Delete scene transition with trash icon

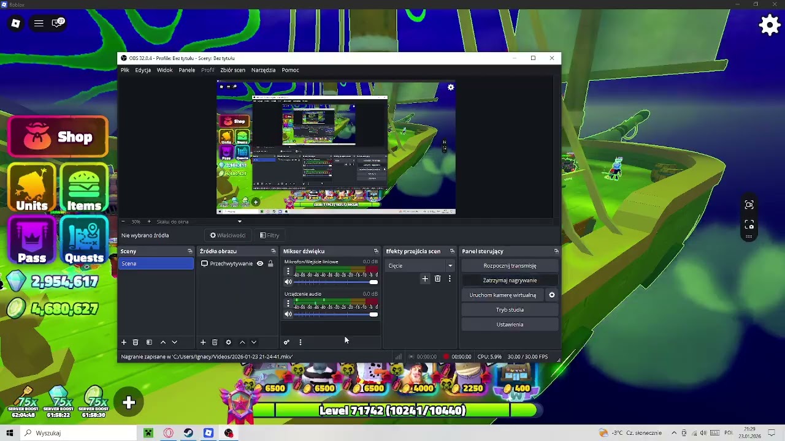click(437, 279)
